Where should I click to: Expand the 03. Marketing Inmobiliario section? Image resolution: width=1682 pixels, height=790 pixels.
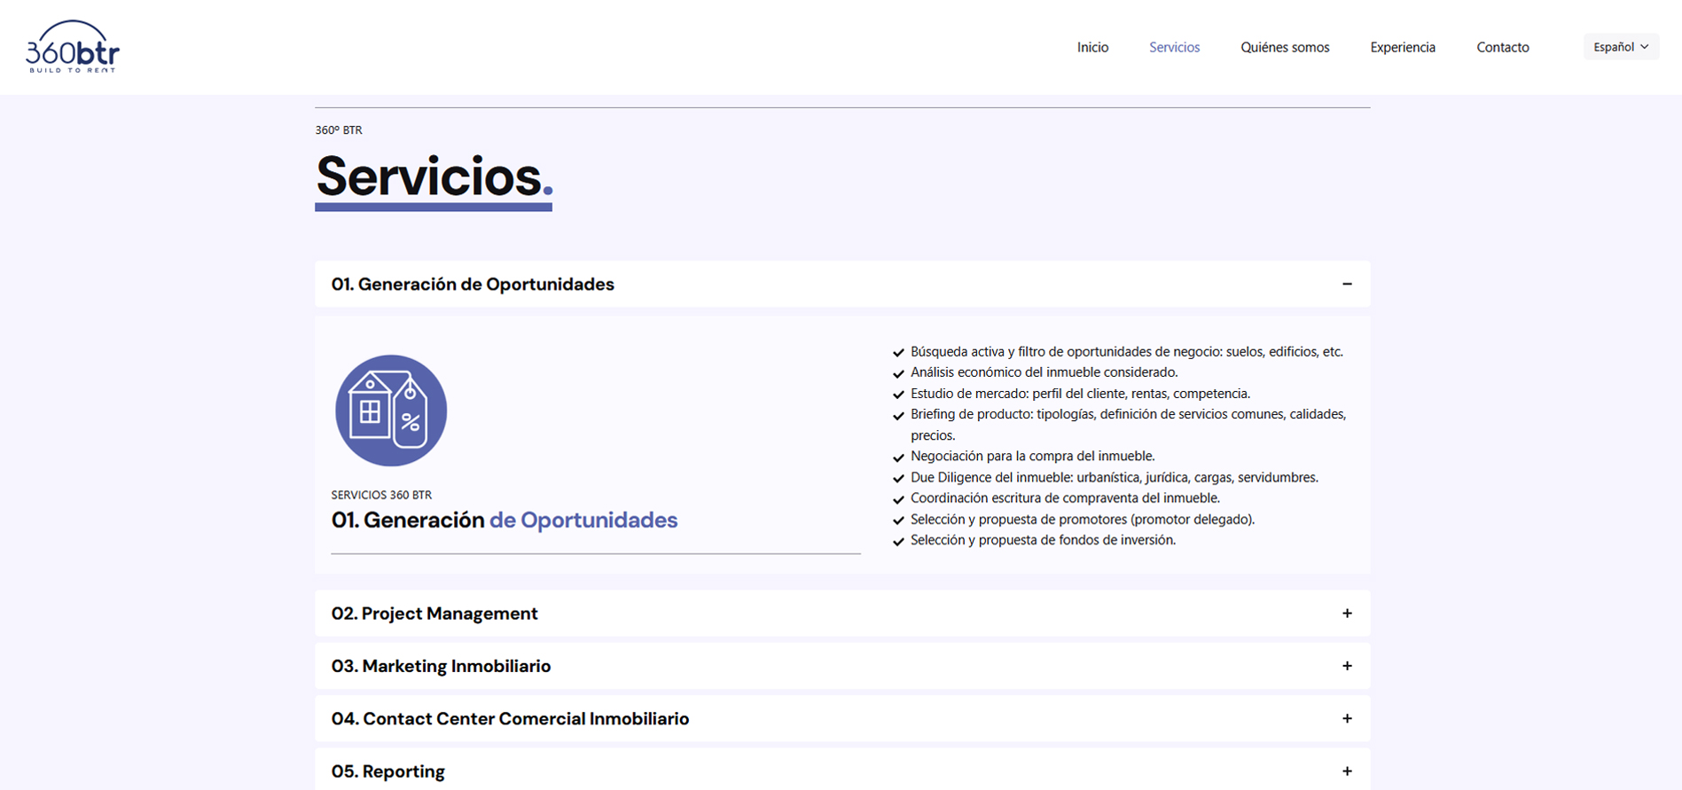click(441, 666)
